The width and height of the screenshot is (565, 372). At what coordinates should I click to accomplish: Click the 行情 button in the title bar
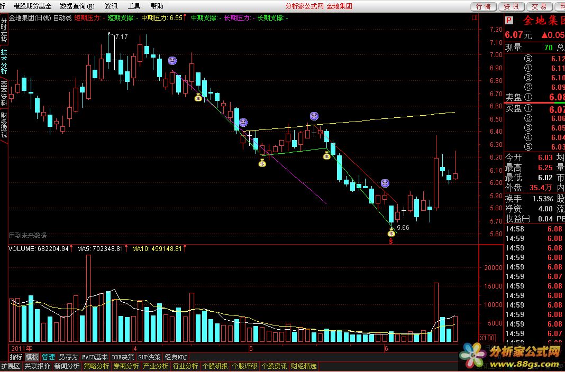tap(484, 6)
